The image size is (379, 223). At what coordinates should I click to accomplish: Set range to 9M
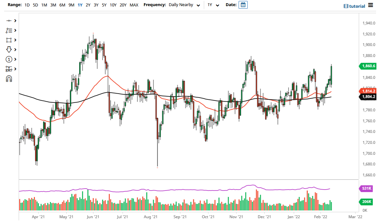[x=71, y=5]
